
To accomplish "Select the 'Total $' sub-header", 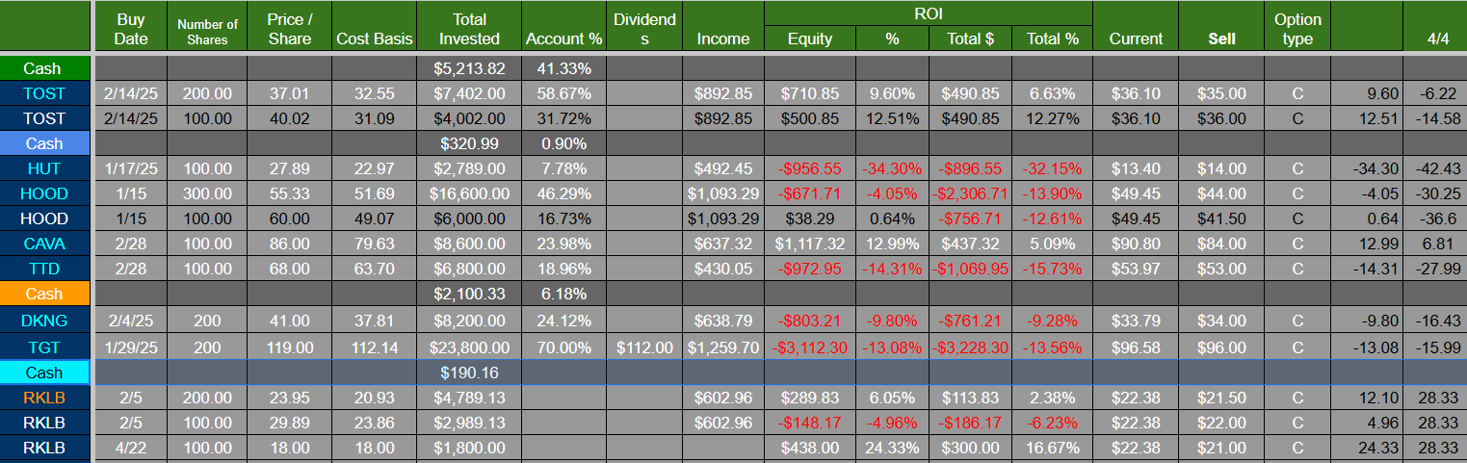I will (x=970, y=39).
